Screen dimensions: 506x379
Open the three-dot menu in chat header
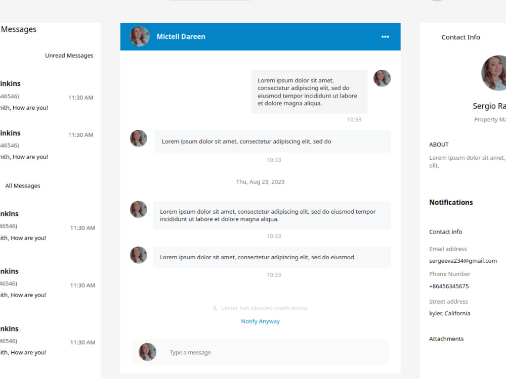point(385,37)
